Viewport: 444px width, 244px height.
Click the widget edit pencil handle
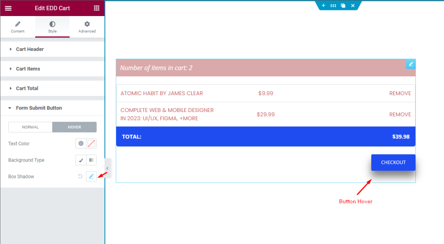click(x=411, y=64)
